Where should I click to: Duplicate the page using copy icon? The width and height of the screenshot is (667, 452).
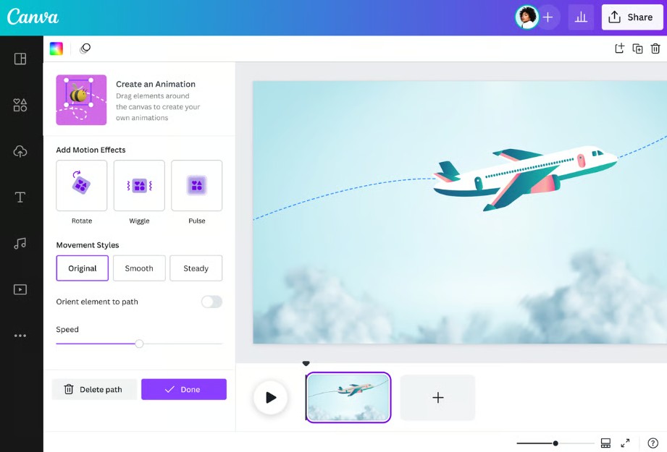pyautogui.click(x=637, y=48)
